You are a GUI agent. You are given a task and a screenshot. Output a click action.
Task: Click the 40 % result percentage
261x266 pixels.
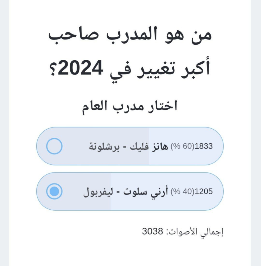(180, 192)
